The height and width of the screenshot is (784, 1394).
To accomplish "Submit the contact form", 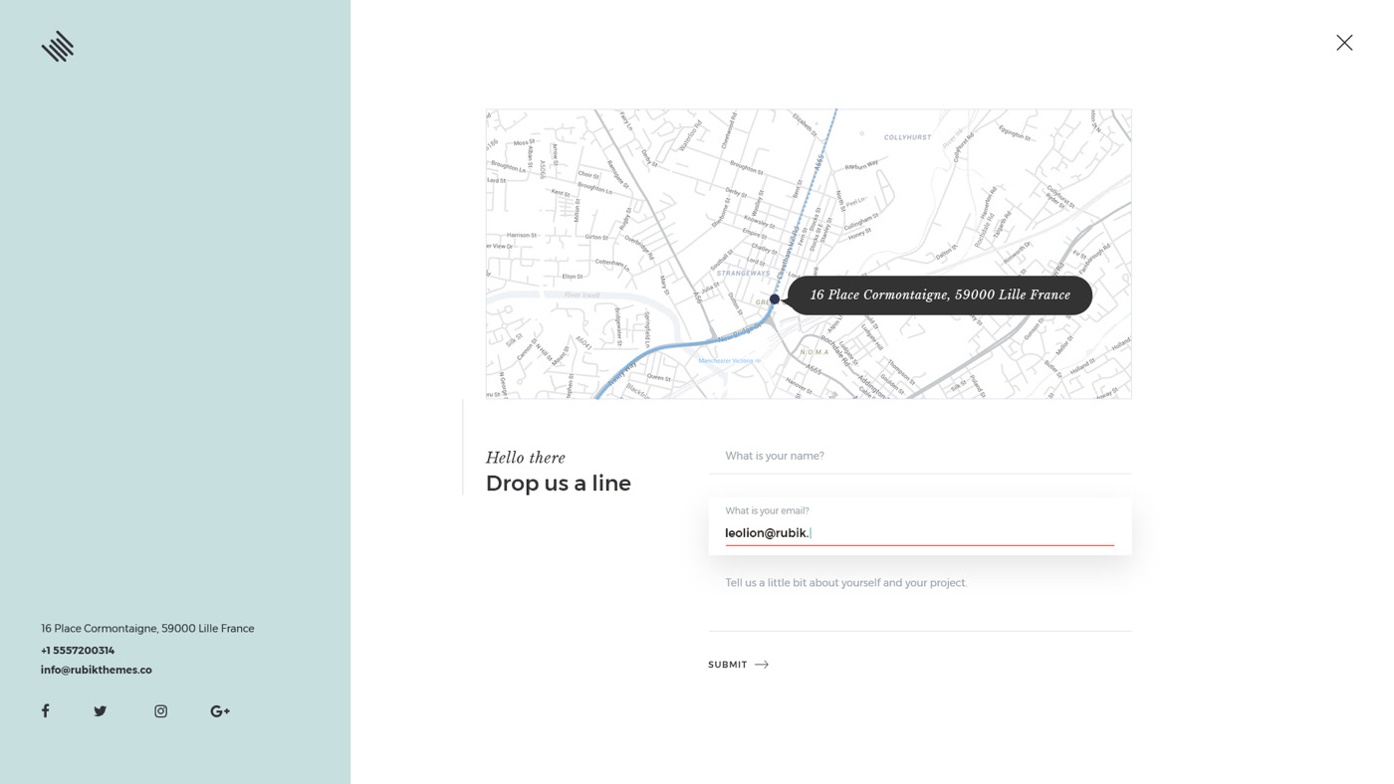I will [738, 665].
